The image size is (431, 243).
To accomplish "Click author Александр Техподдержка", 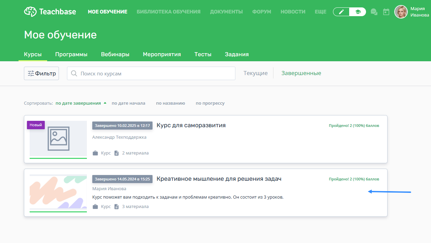I will [x=119, y=137].
